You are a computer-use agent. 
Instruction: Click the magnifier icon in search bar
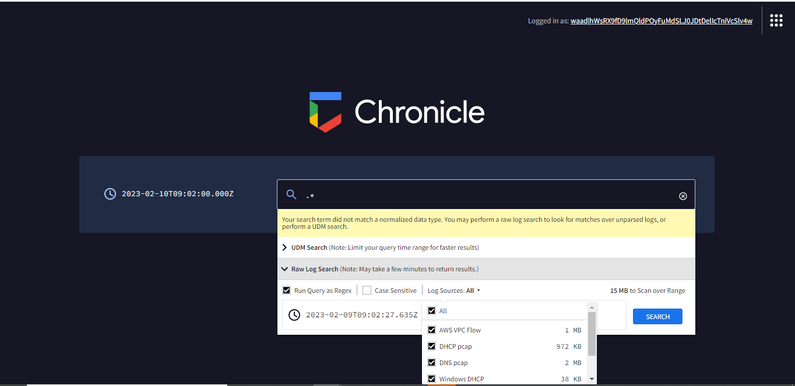[x=291, y=195]
